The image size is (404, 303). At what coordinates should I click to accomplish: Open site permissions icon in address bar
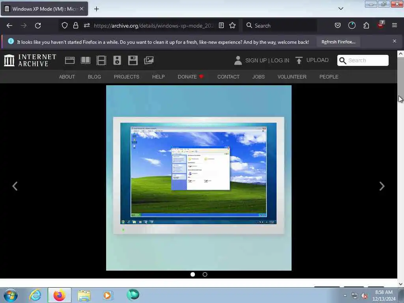[86, 25]
